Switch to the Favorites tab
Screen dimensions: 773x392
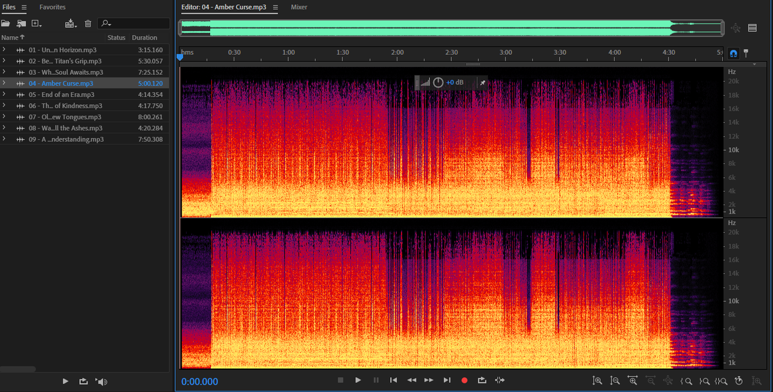[53, 7]
